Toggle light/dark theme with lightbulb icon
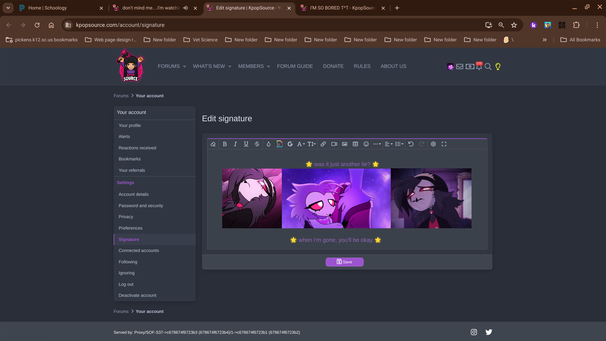606x341 pixels. click(498, 67)
